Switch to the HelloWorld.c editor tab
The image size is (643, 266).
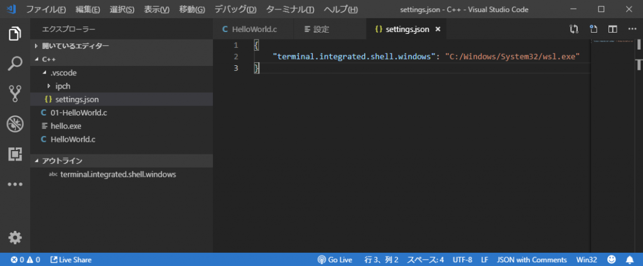tap(254, 29)
